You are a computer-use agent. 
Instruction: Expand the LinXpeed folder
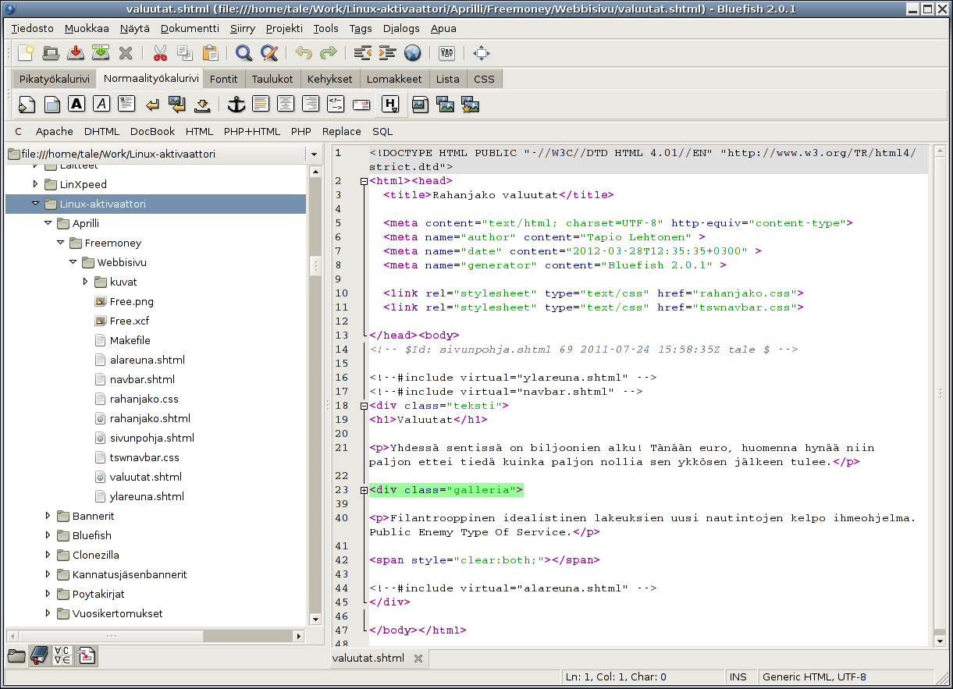[x=35, y=184]
